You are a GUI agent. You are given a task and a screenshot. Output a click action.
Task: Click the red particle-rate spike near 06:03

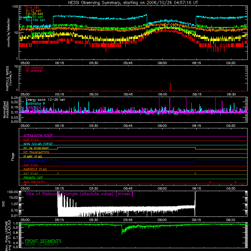coord(170,87)
